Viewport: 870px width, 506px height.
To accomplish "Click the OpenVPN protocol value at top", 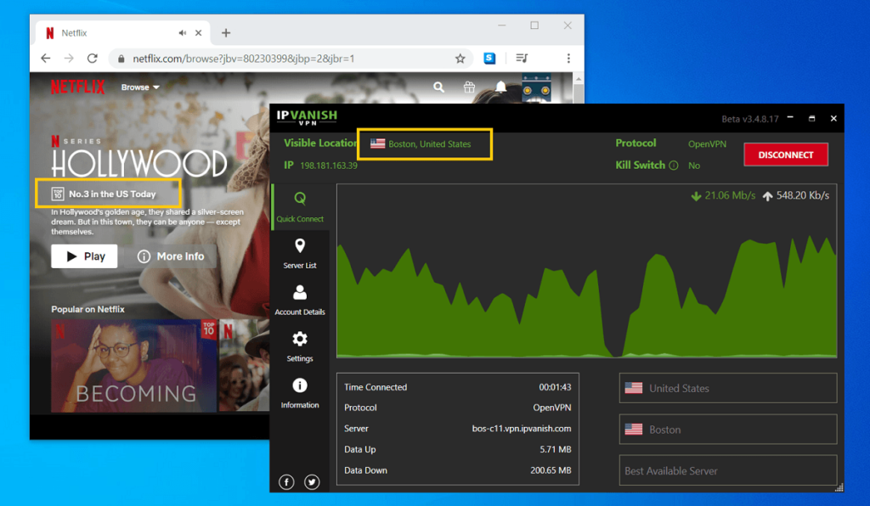I will click(707, 144).
